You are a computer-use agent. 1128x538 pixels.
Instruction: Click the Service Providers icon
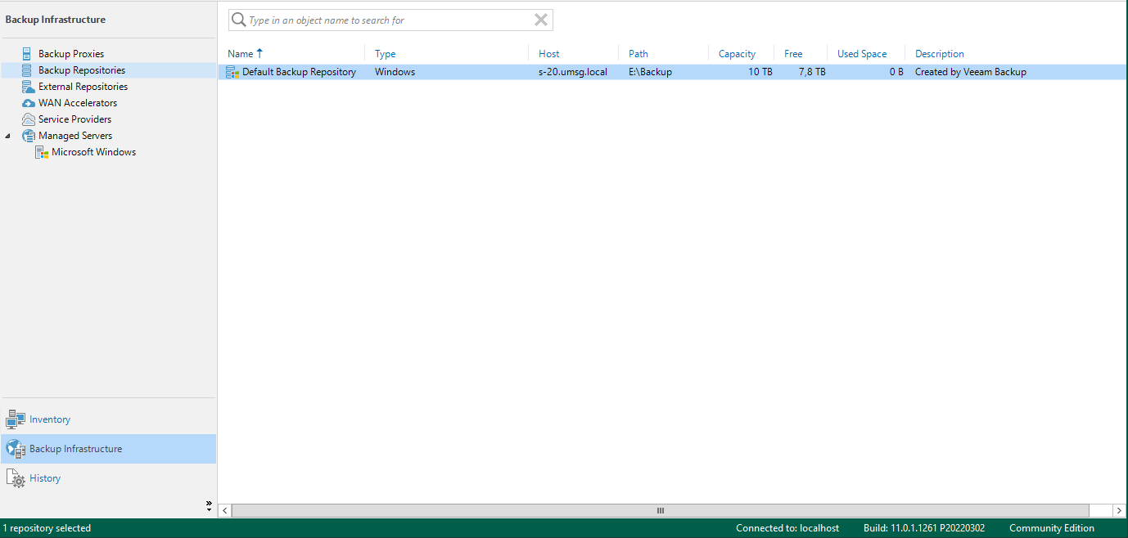pos(28,119)
